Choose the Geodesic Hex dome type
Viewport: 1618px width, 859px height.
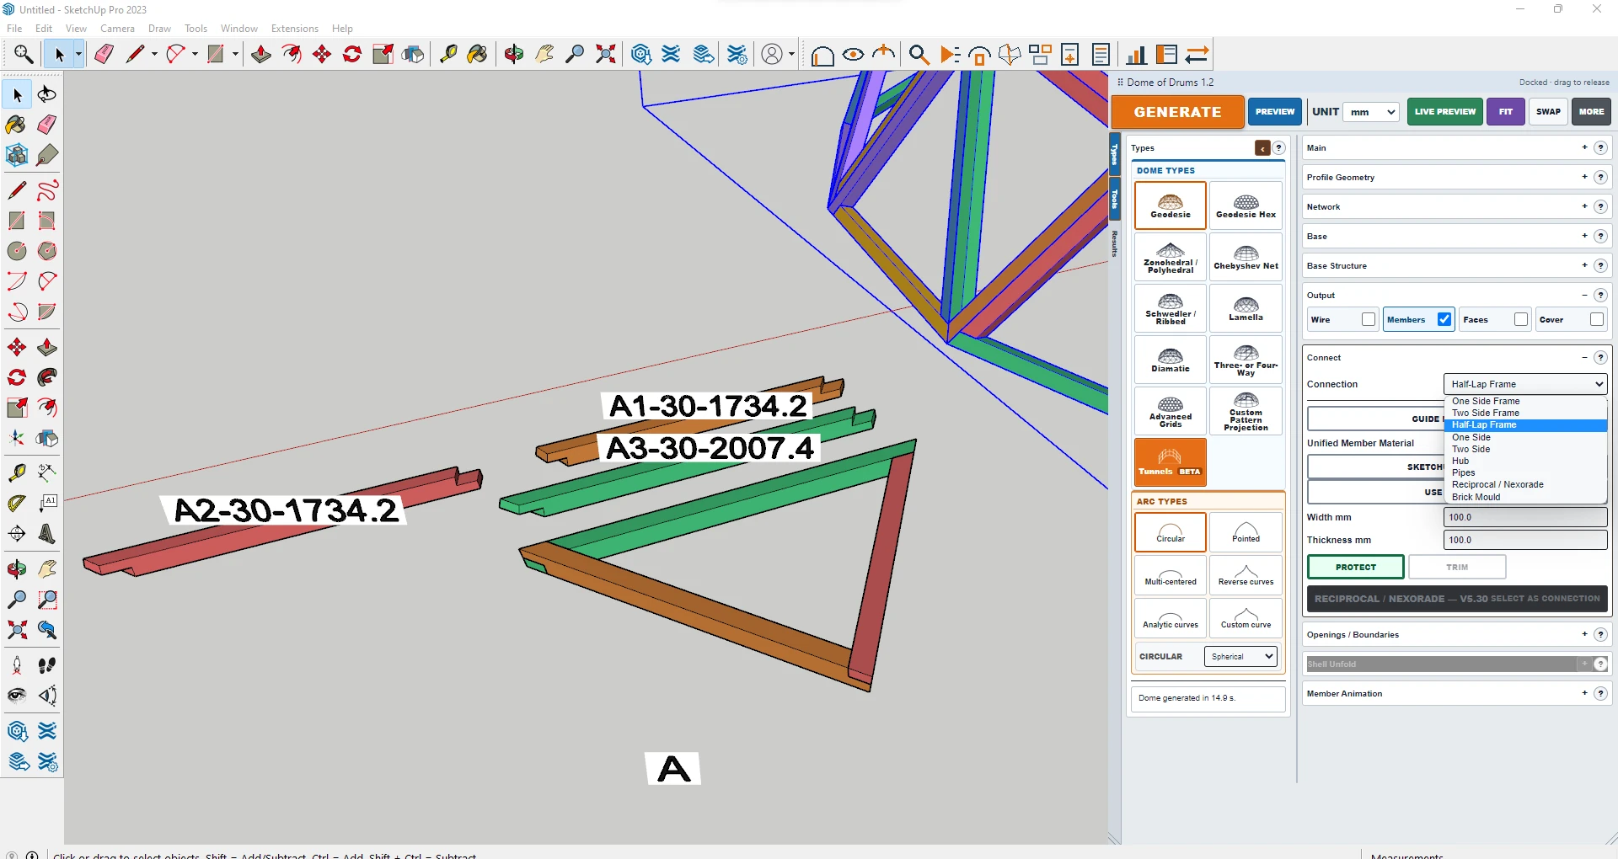(1246, 205)
